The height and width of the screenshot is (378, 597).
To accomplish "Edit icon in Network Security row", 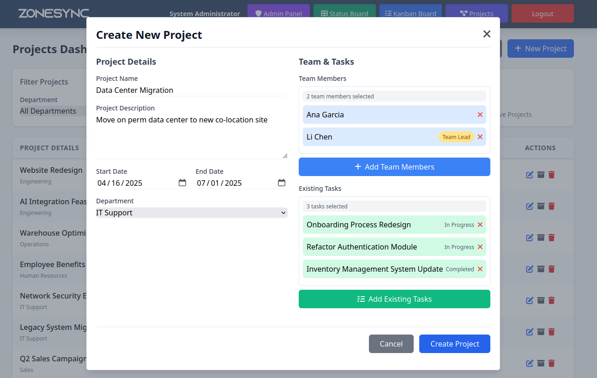I will point(530,300).
